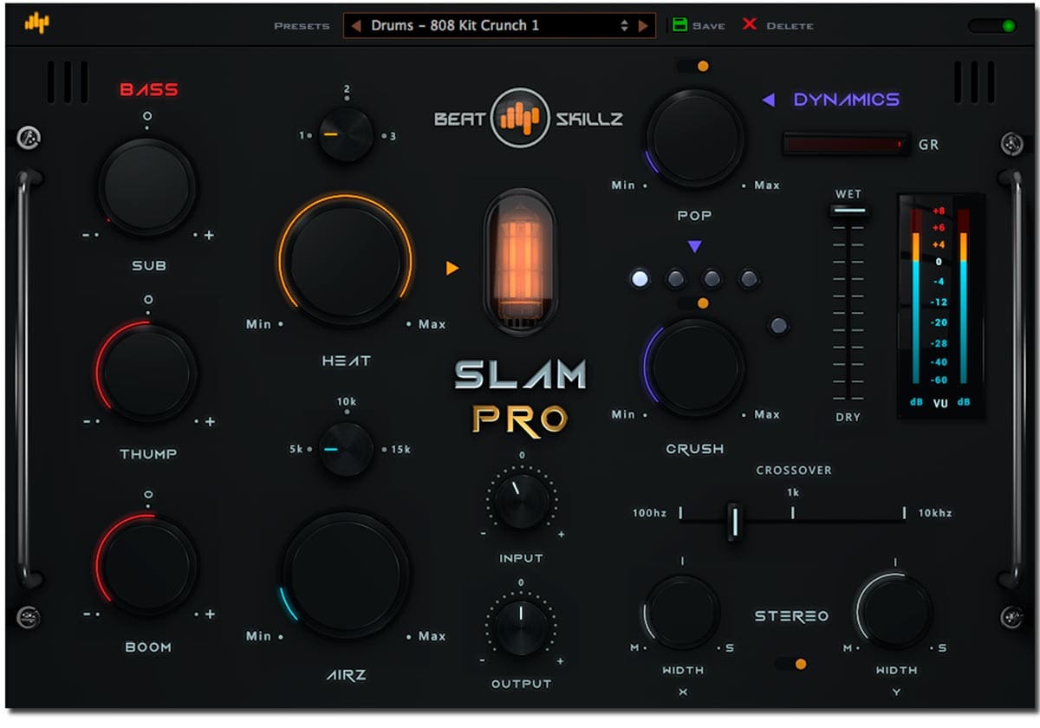Click the THUMP knob
The width and height of the screenshot is (1040, 728).
pyautogui.click(x=148, y=373)
